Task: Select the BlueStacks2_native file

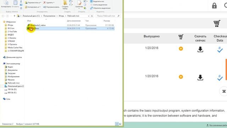Action: [x=38, y=25]
